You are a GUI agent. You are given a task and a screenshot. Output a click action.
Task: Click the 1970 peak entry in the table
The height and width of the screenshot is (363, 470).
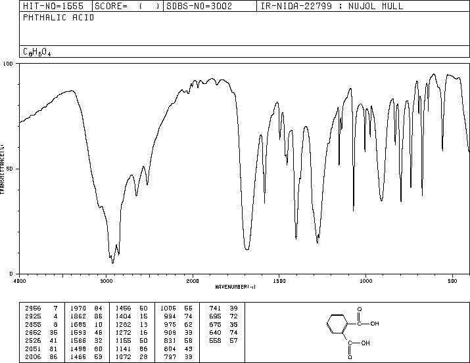coord(87,309)
